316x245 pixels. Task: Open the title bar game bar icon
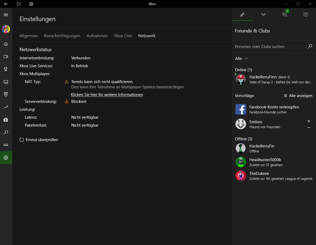click(x=31, y=4)
